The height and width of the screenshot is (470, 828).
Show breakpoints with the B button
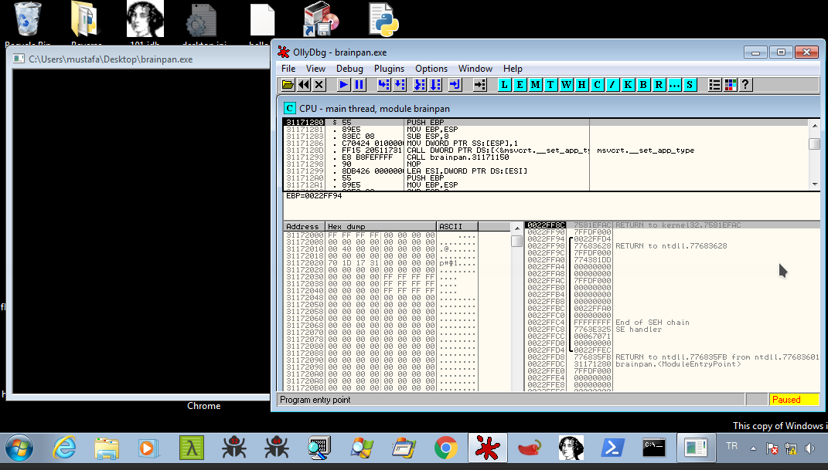tap(644, 85)
